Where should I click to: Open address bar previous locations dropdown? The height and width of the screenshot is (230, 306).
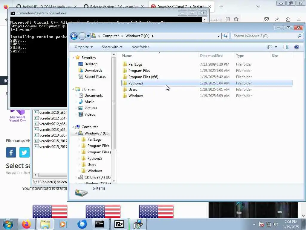click(218, 36)
